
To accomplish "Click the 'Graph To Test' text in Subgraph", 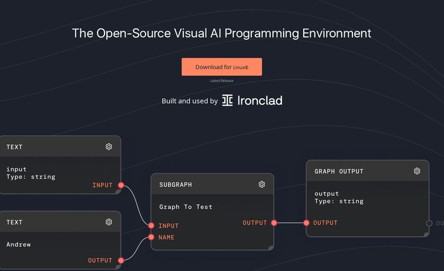I will [x=186, y=207].
